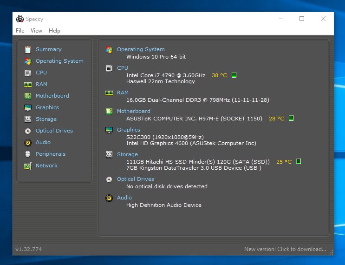This screenshot has height=265, width=345.
Task: Click the Motherboard icon in sidebar
Action: (x=27, y=96)
